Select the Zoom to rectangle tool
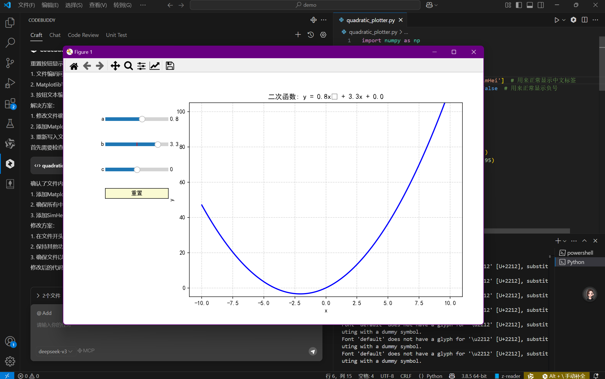The height and width of the screenshot is (379, 605). pyautogui.click(x=128, y=66)
